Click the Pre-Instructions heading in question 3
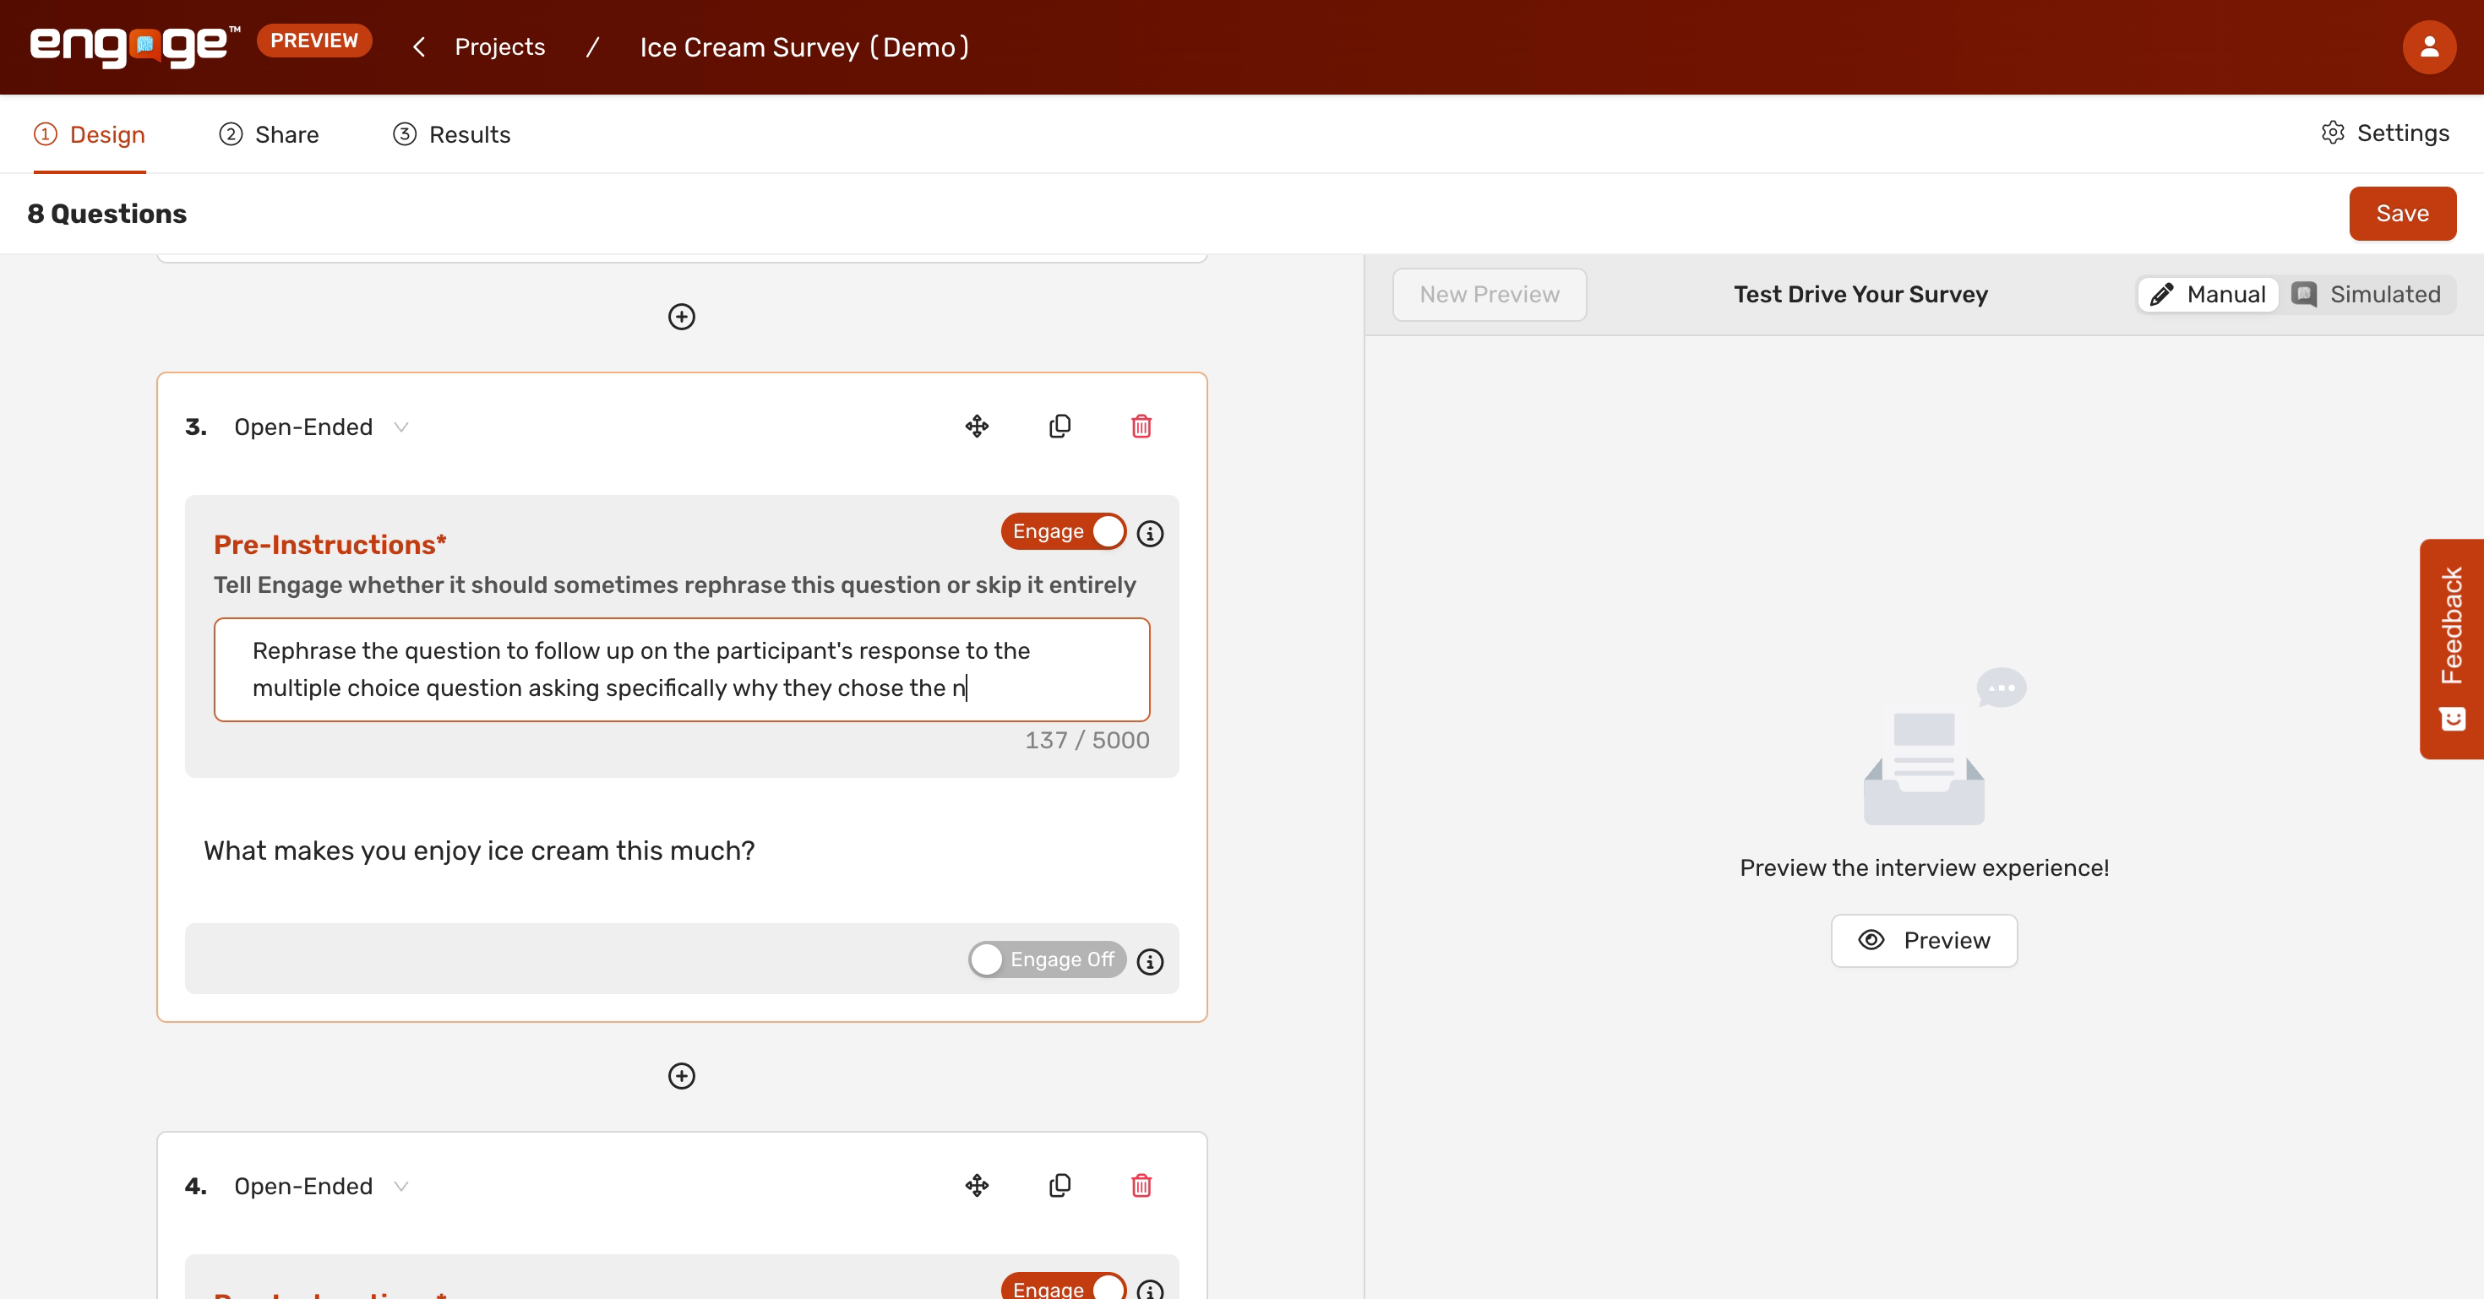Image resolution: width=2484 pixels, height=1299 pixels. (330, 545)
